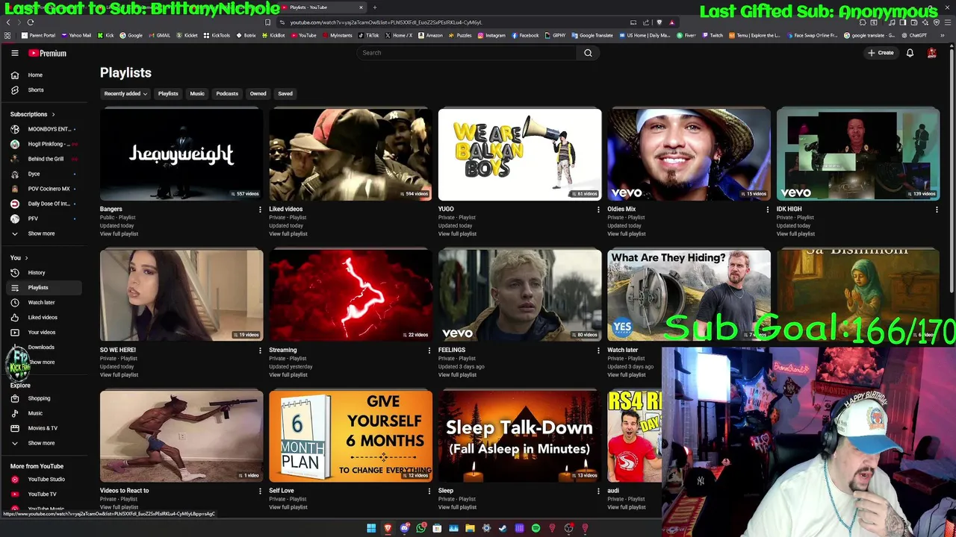Switch to the Playlists - YouTube browser tab
The height and width of the screenshot is (537, 956).
point(321,7)
